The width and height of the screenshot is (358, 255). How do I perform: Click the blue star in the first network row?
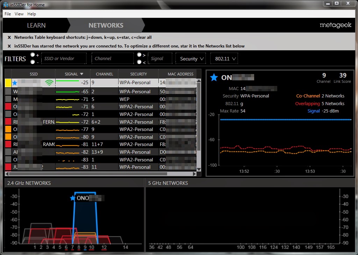15,83
